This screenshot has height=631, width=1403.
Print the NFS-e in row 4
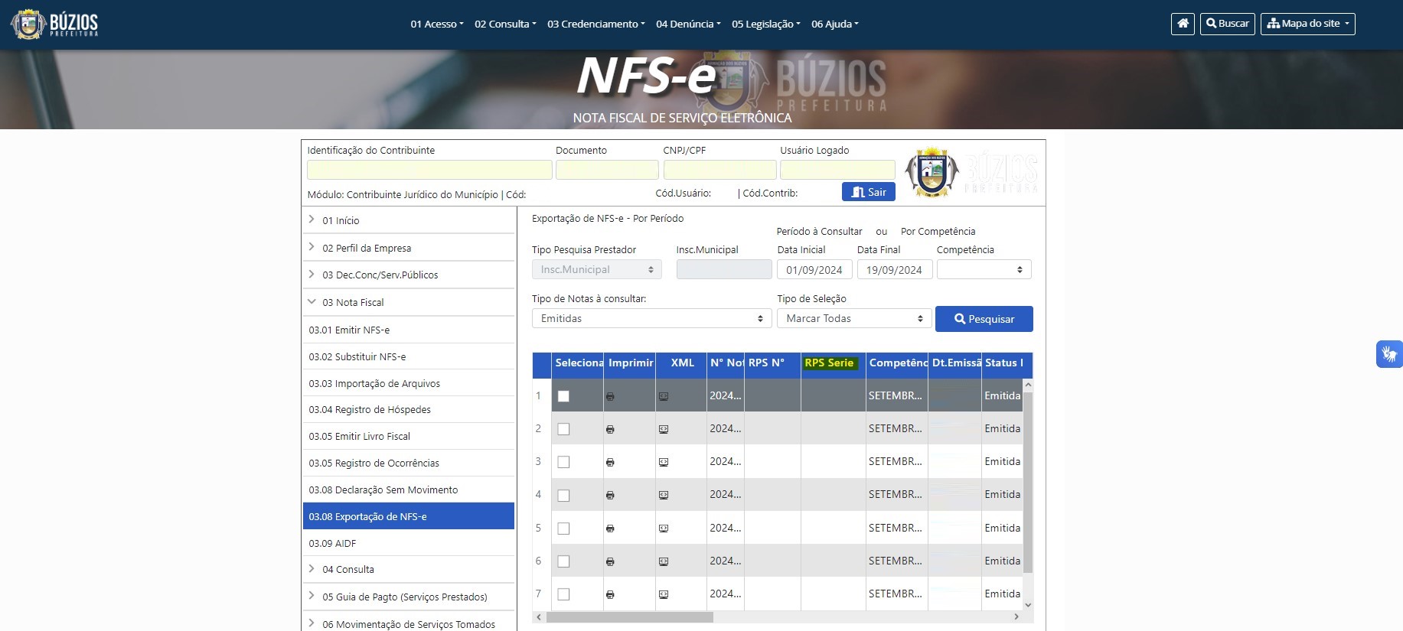(610, 495)
